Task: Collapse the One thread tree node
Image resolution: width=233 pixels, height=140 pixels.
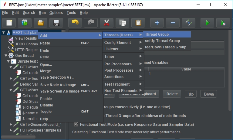Action: tap(6, 56)
